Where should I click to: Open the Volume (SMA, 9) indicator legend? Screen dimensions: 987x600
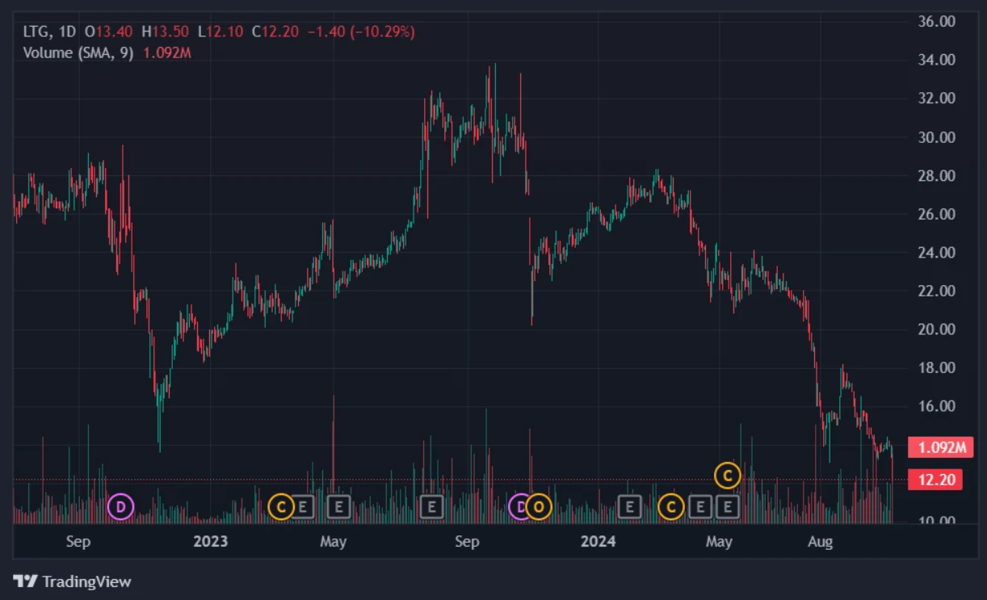(79, 53)
